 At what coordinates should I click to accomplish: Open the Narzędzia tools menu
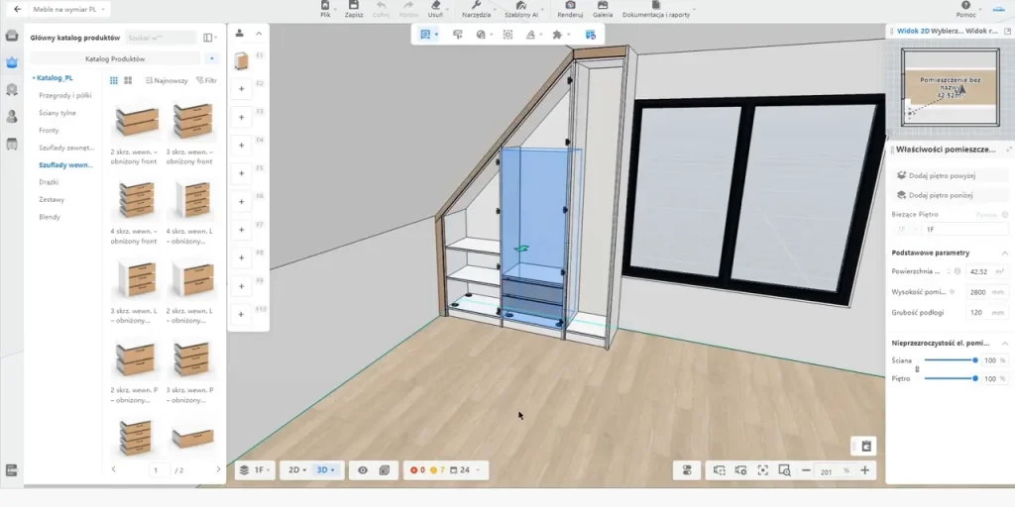tap(477, 9)
